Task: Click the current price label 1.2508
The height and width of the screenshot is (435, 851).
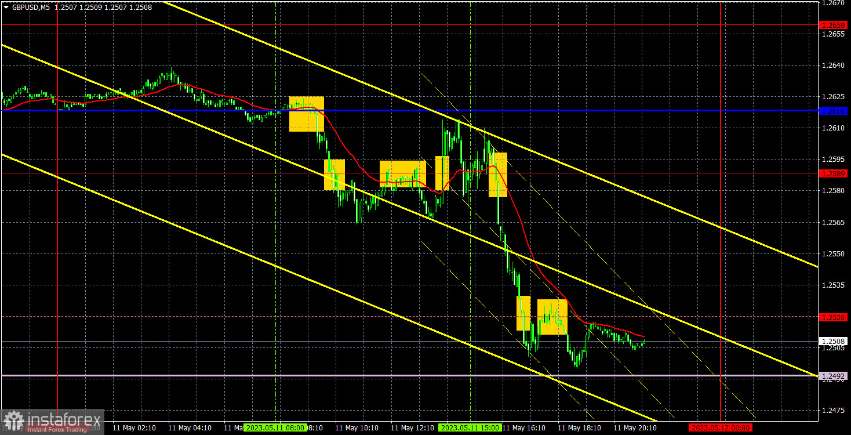Action: 834,341
